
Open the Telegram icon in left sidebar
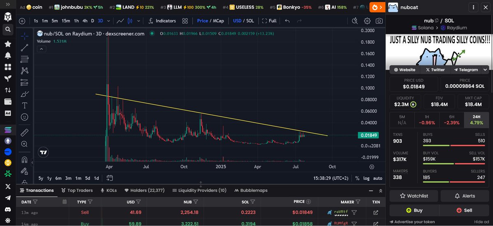pos(7,198)
